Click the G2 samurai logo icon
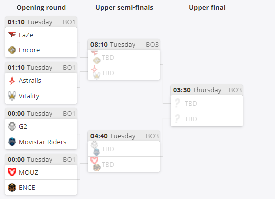Viewport: 275px width, 199px height. tap(12, 126)
